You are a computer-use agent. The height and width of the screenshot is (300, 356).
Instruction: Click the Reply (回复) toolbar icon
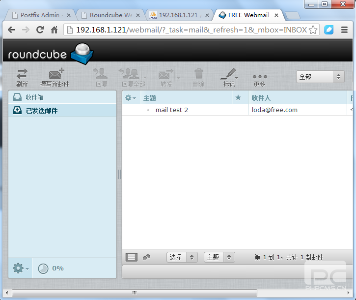tap(101, 78)
